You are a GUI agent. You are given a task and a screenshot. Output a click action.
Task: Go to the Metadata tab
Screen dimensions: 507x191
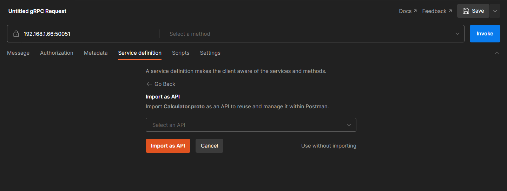click(96, 53)
